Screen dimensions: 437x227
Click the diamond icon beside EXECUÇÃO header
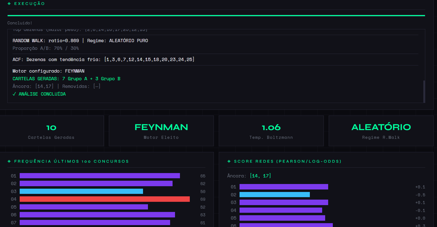[9, 4]
